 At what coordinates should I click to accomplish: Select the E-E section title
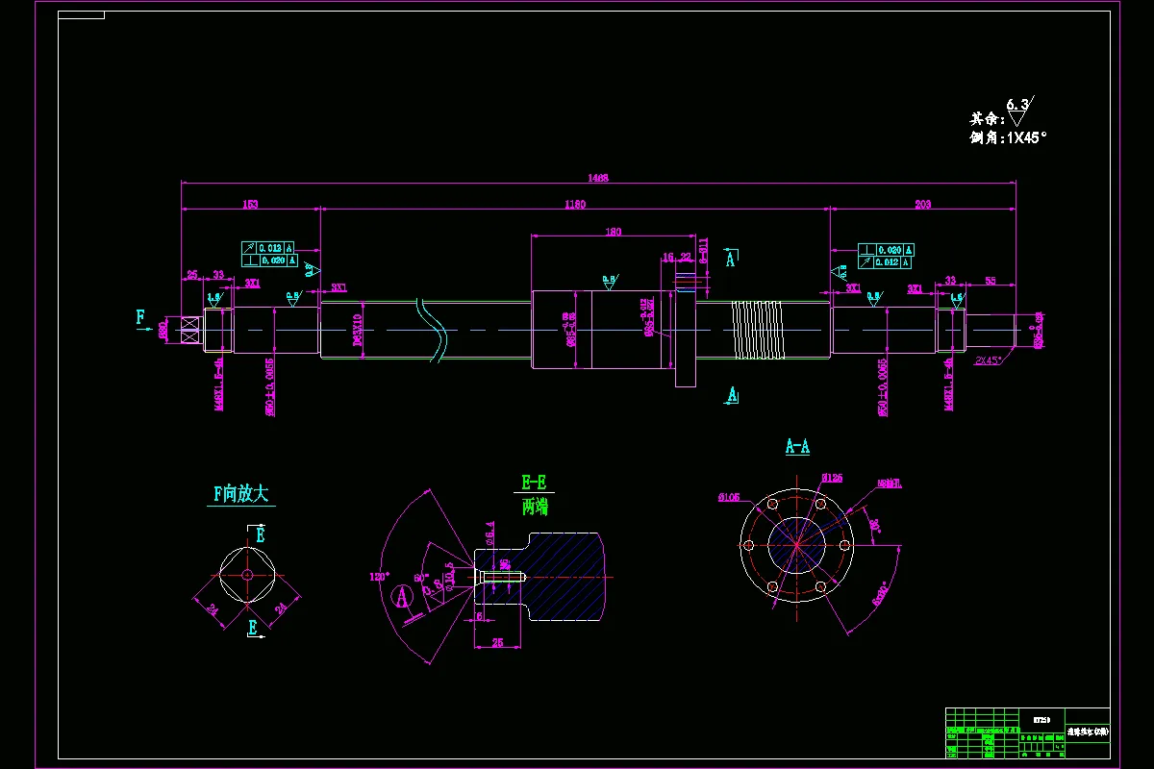[x=535, y=483]
